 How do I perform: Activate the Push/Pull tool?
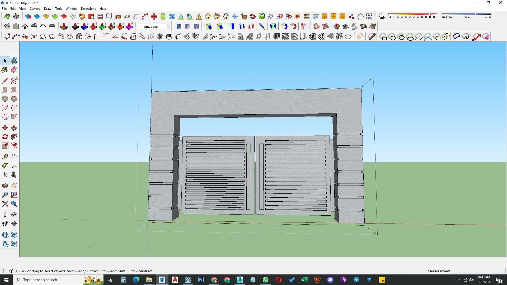[14, 128]
